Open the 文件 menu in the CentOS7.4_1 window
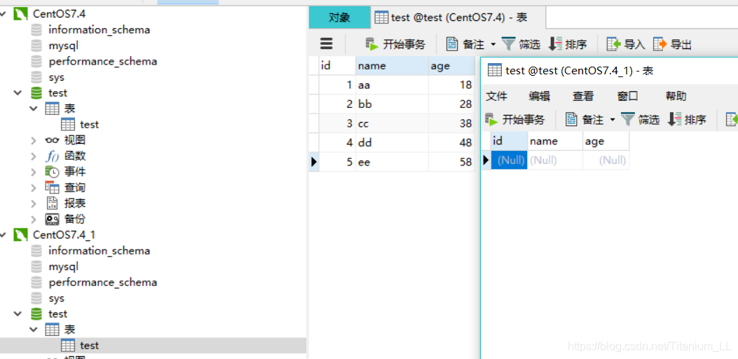Image resolution: width=738 pixels, height=359 pixels. [496, 97]
